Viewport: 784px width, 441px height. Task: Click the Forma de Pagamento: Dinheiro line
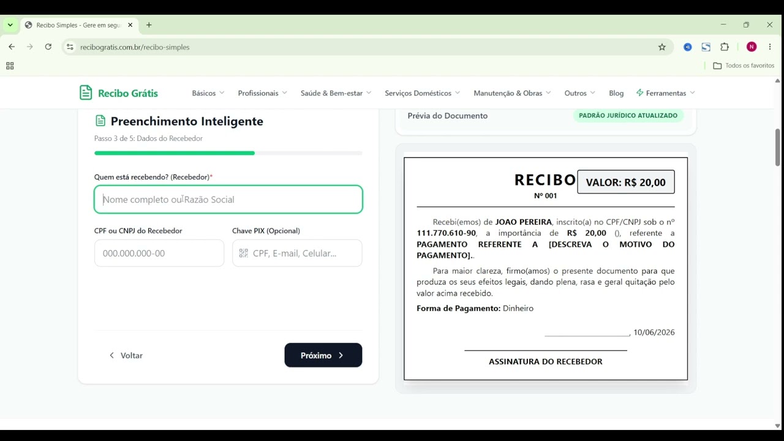(x=475, y=309)
